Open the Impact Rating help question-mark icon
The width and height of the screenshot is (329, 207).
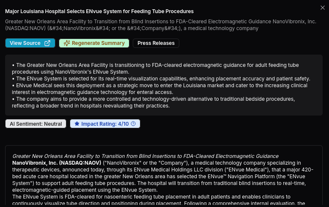(133, 124)
